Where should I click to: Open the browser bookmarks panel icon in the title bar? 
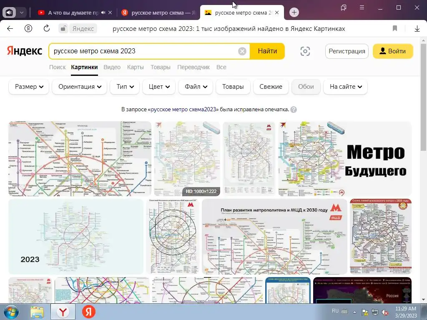point(344,7)
